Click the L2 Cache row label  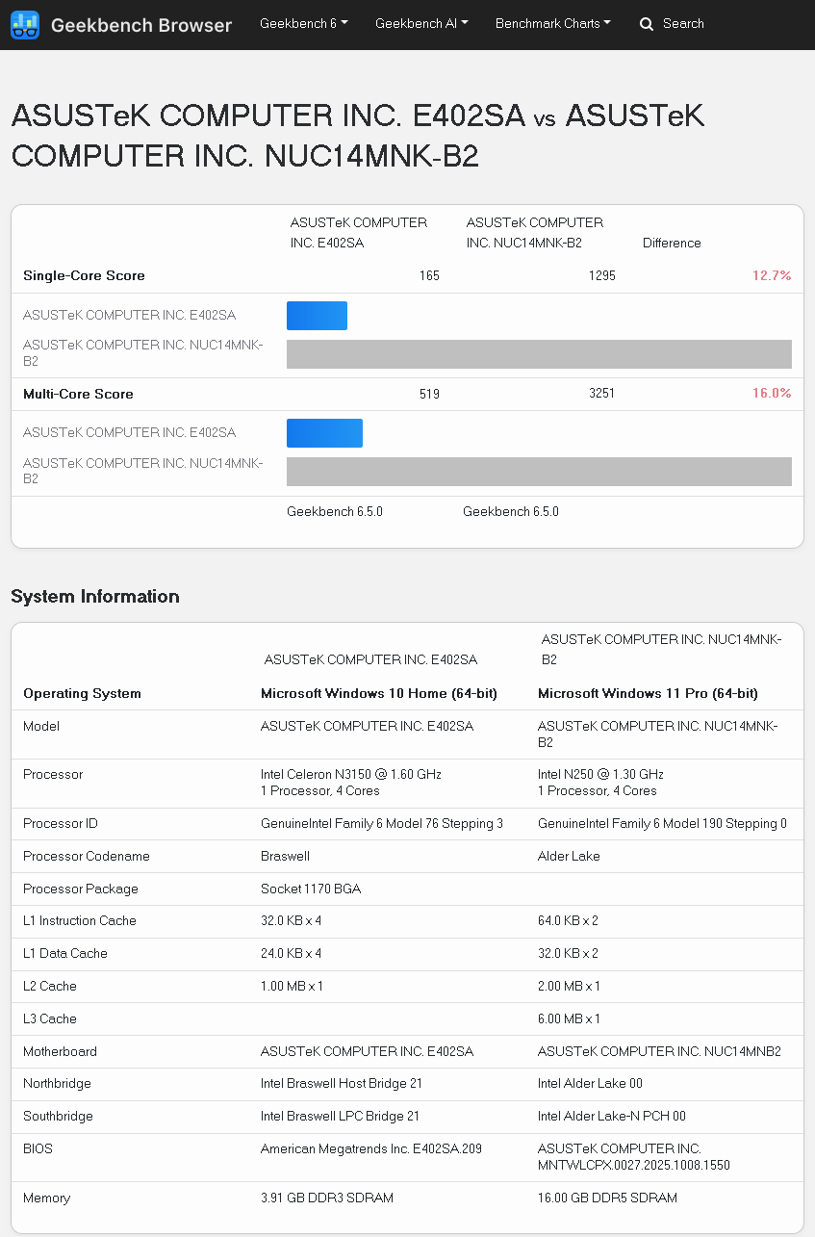[50, 986]
